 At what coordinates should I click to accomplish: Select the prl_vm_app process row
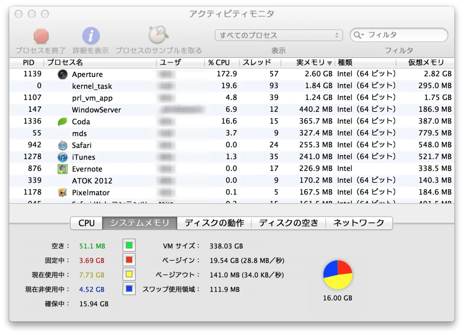click(x=232, y=98)
